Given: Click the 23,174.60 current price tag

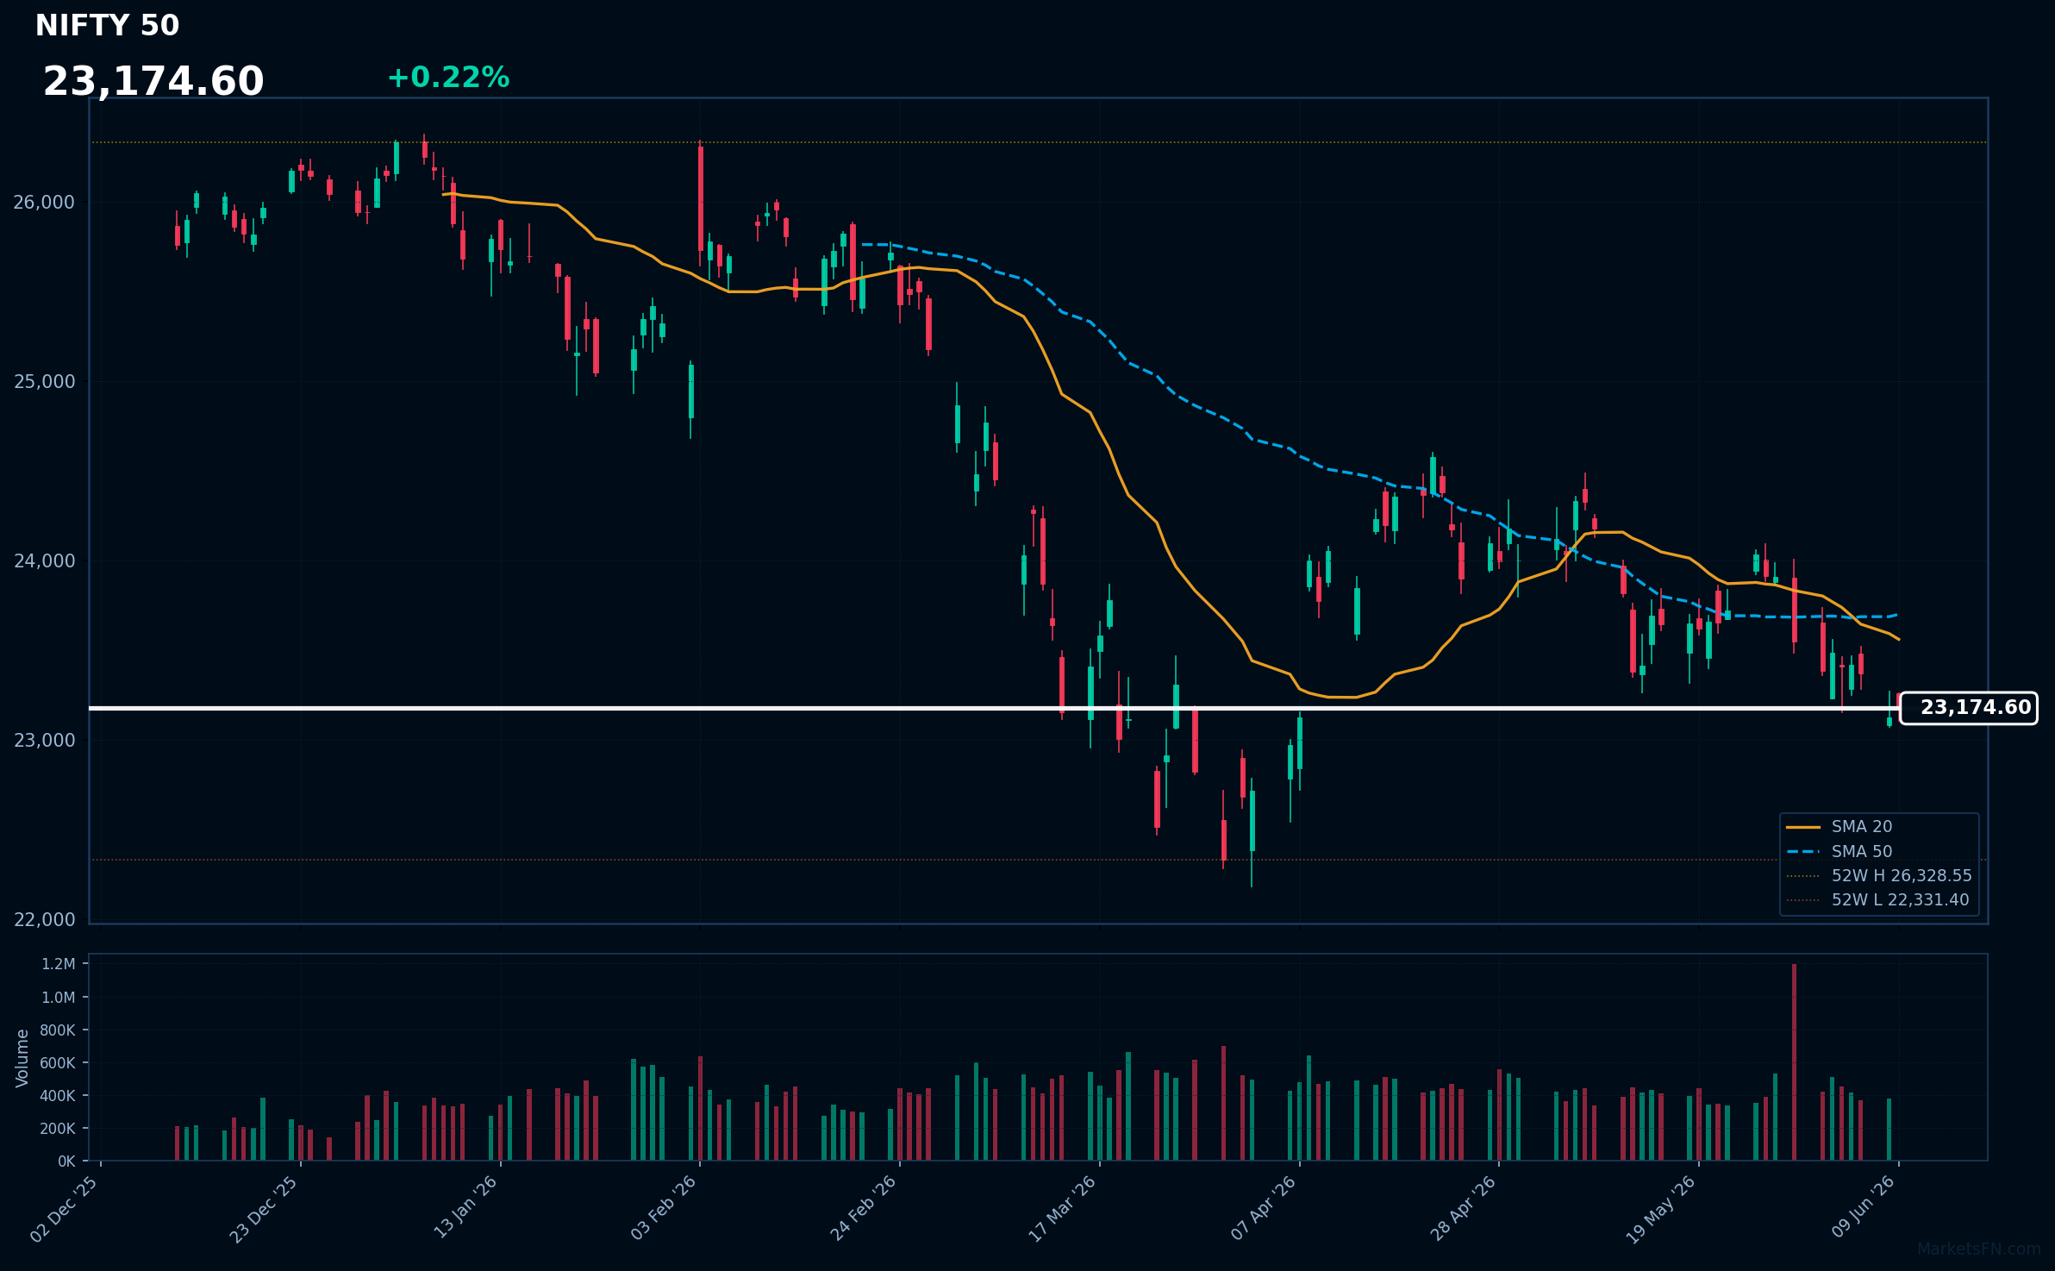Looking at the screenshot, I should [x=1969, y=708].
